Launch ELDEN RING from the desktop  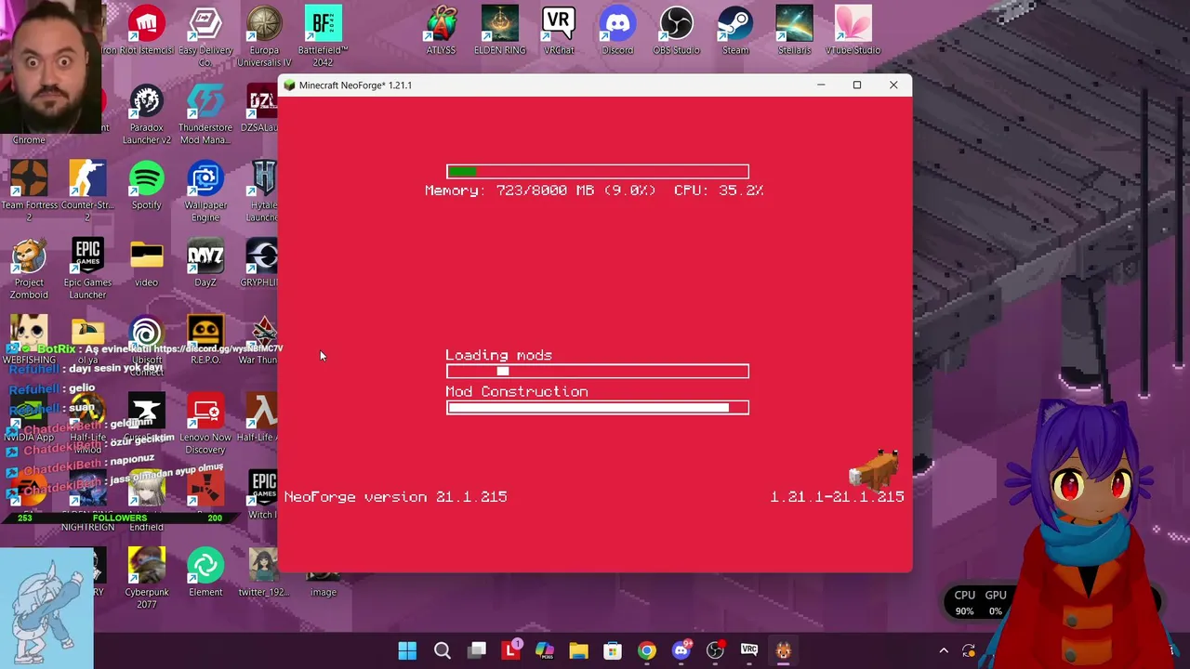pyautogui.click(x=500, y=29)
